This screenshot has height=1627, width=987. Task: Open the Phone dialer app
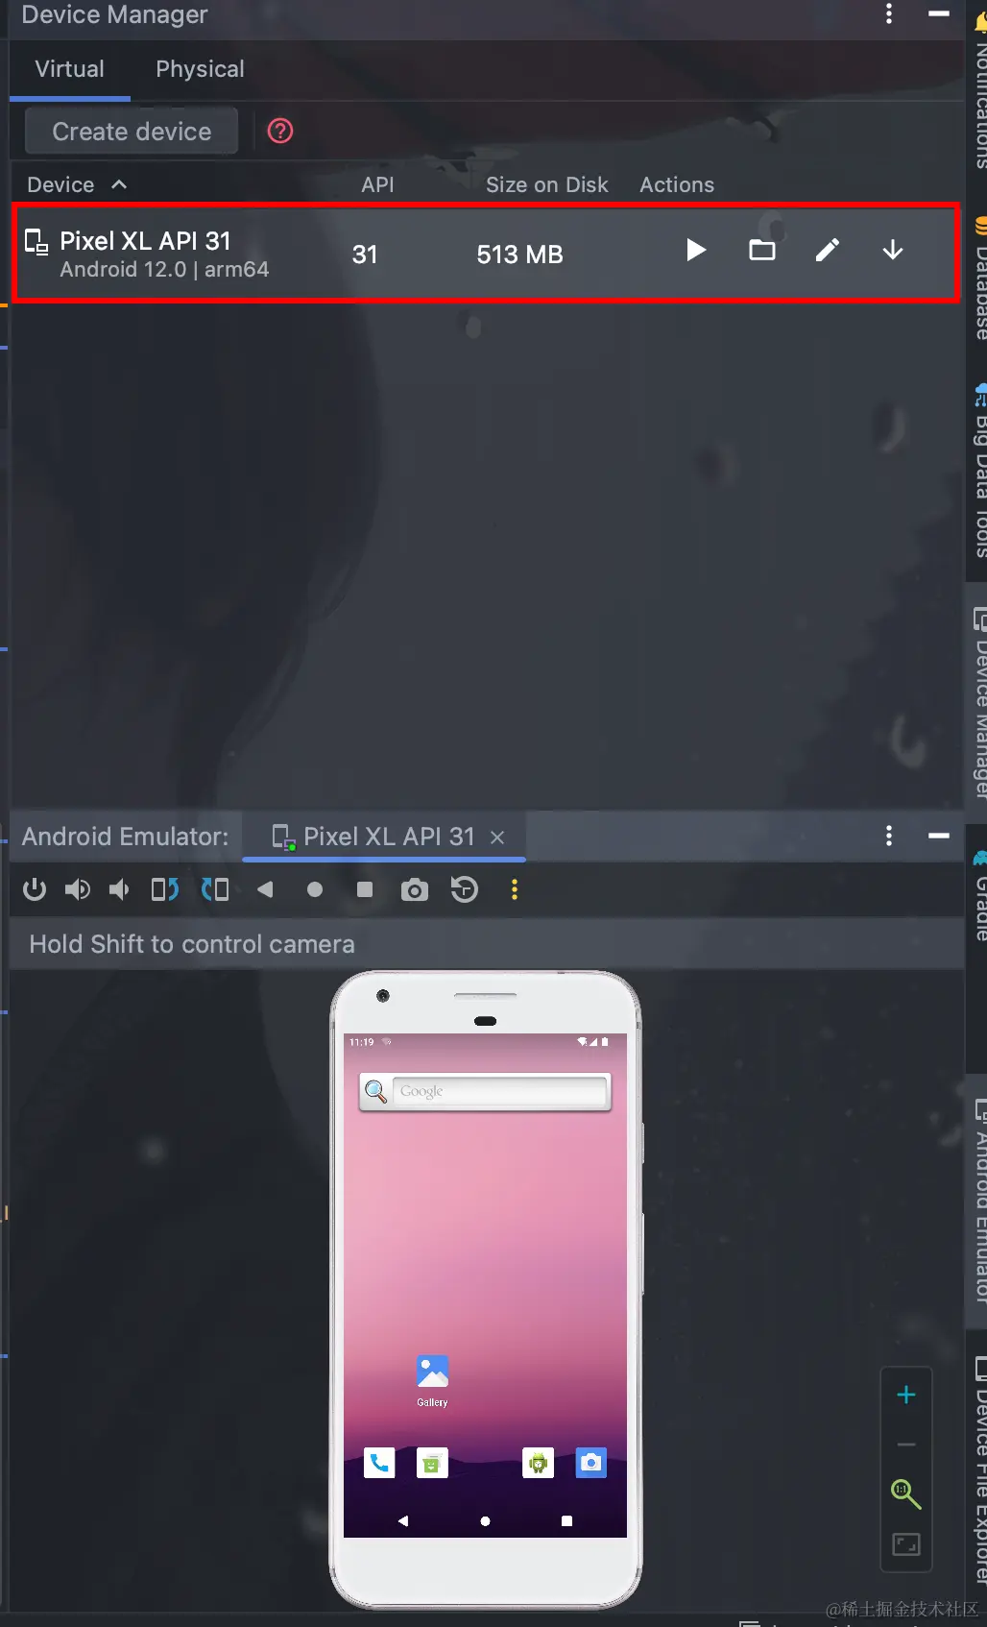[x=379, y=1463]
